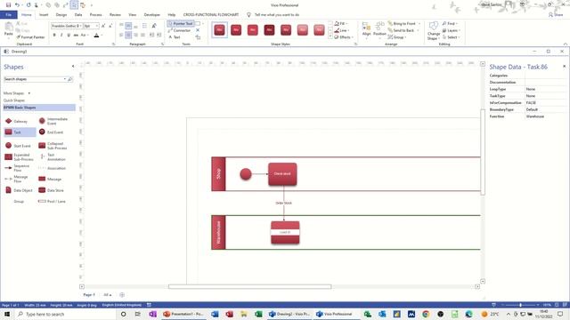
Task: Pick the End Event shape
Action: tap(52, 132)
